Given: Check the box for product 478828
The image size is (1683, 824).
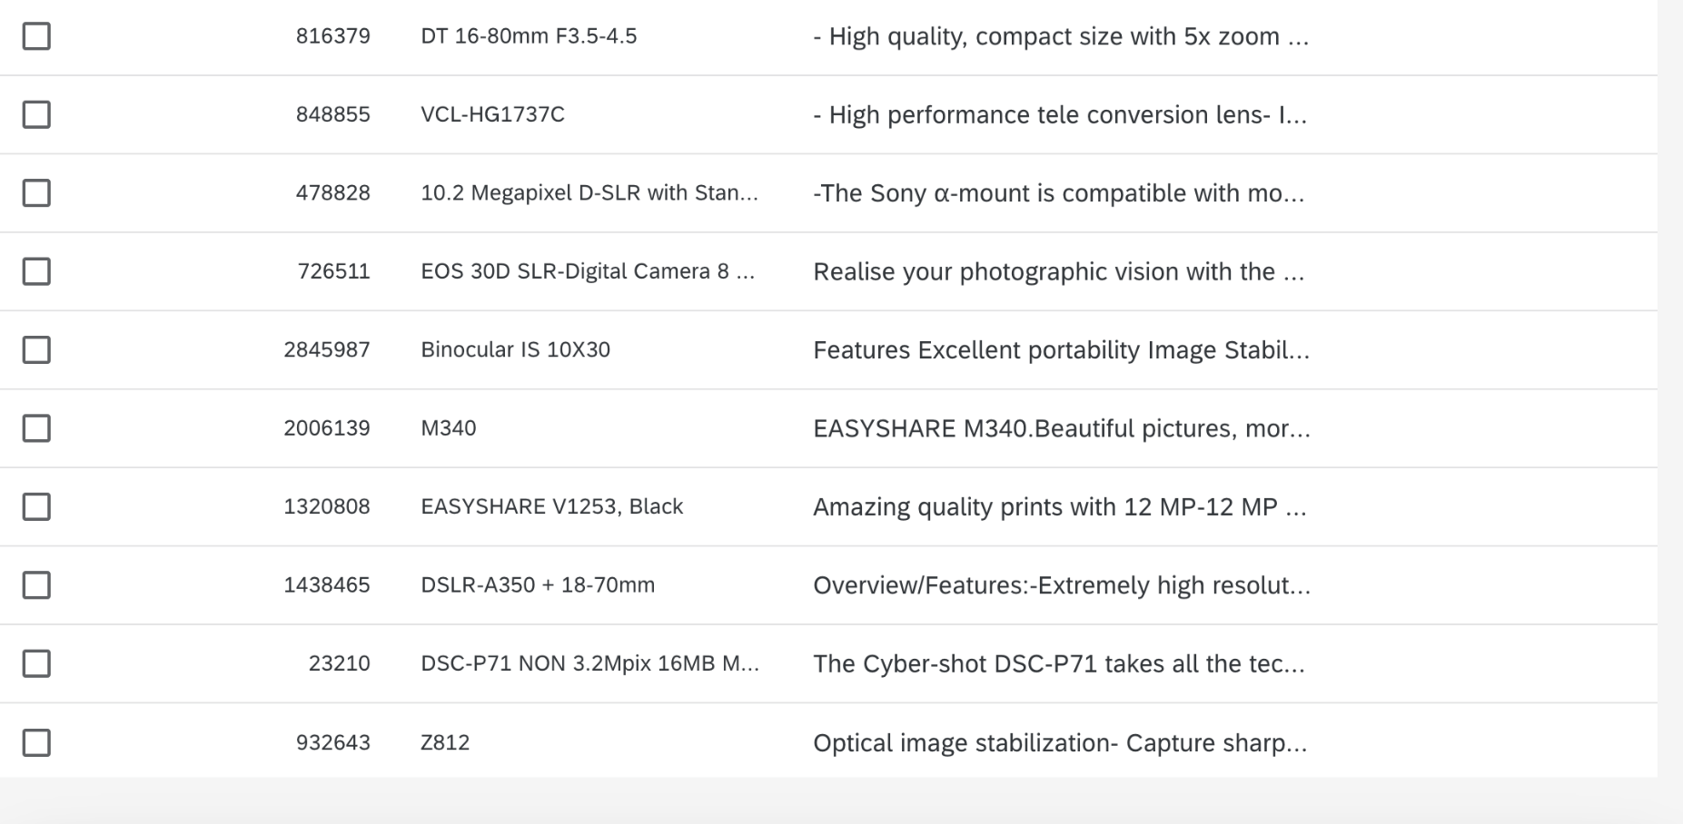Looking at the screenshot, I should tap(35, 192).
